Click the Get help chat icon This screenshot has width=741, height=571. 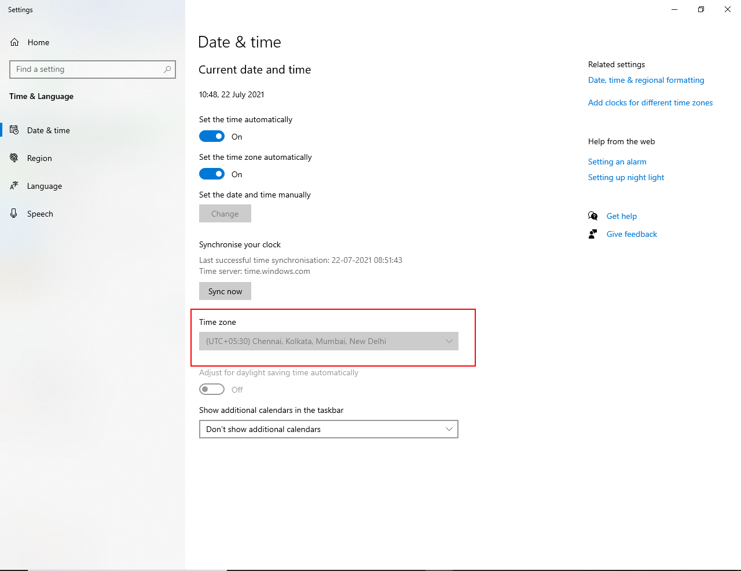(x=593, y=216)
